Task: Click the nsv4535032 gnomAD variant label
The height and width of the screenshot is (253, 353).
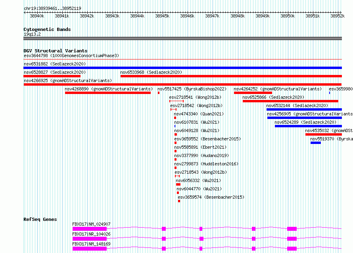Action: point(329,130)
